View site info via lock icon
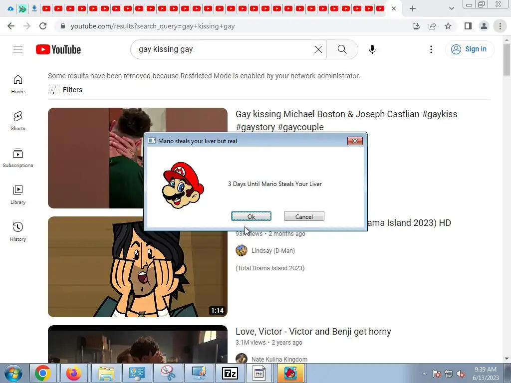Screen dimensions: 511x383 [x=62, y=26]
